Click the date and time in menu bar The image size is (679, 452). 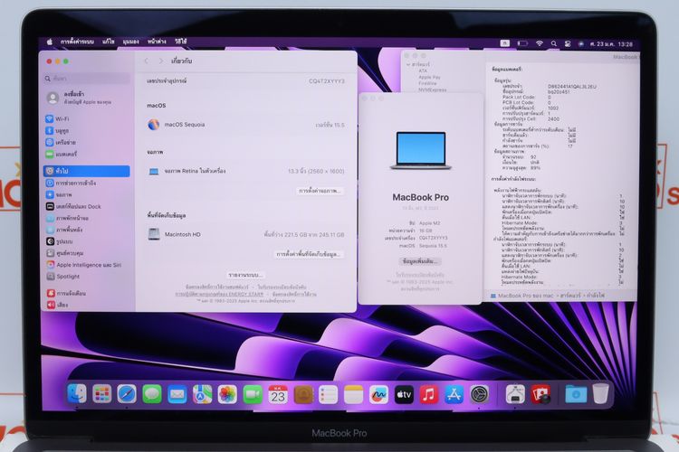[x=611, y=44]
